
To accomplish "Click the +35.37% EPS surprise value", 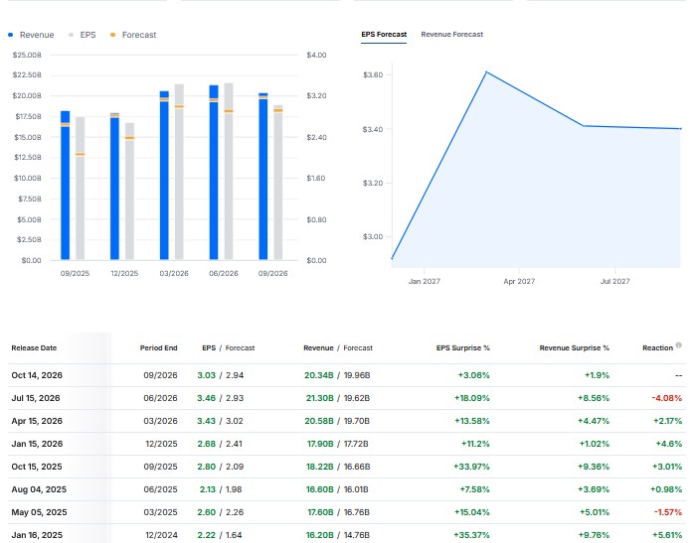I will 471,535.
